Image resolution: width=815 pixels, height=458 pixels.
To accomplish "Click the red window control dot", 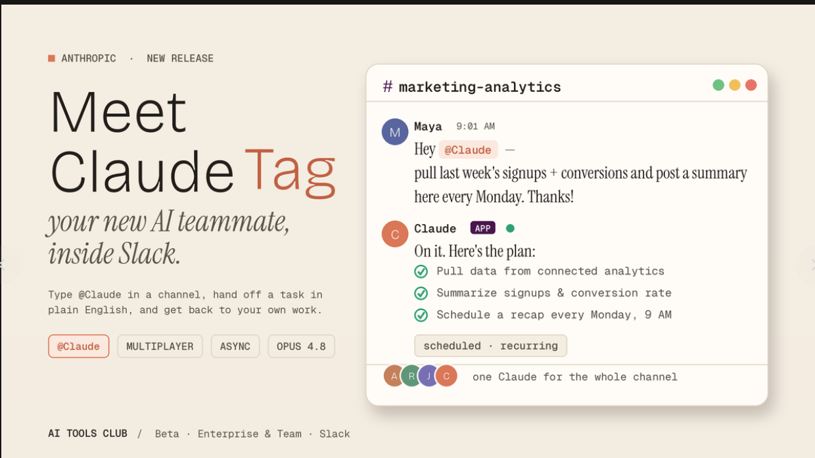I will tap(751, 85).
